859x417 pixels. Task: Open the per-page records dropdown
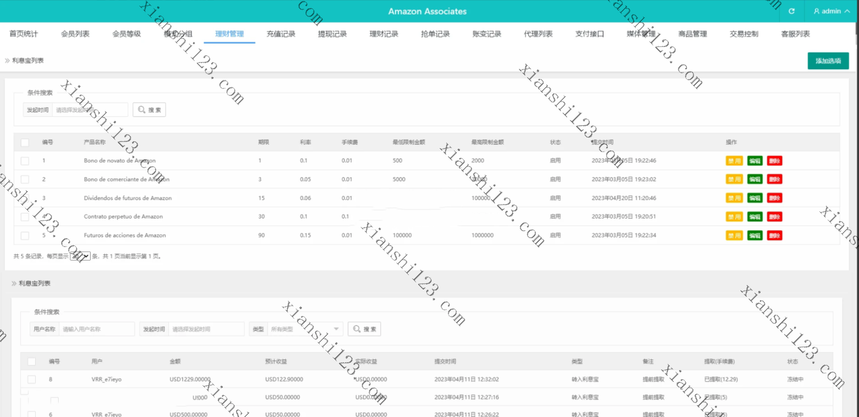coord(80,257)
